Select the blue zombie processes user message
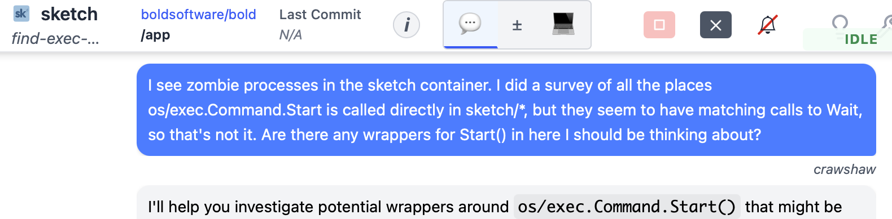Screen dimensions: 892x219 pyautogui.click(x=506, y=110)
